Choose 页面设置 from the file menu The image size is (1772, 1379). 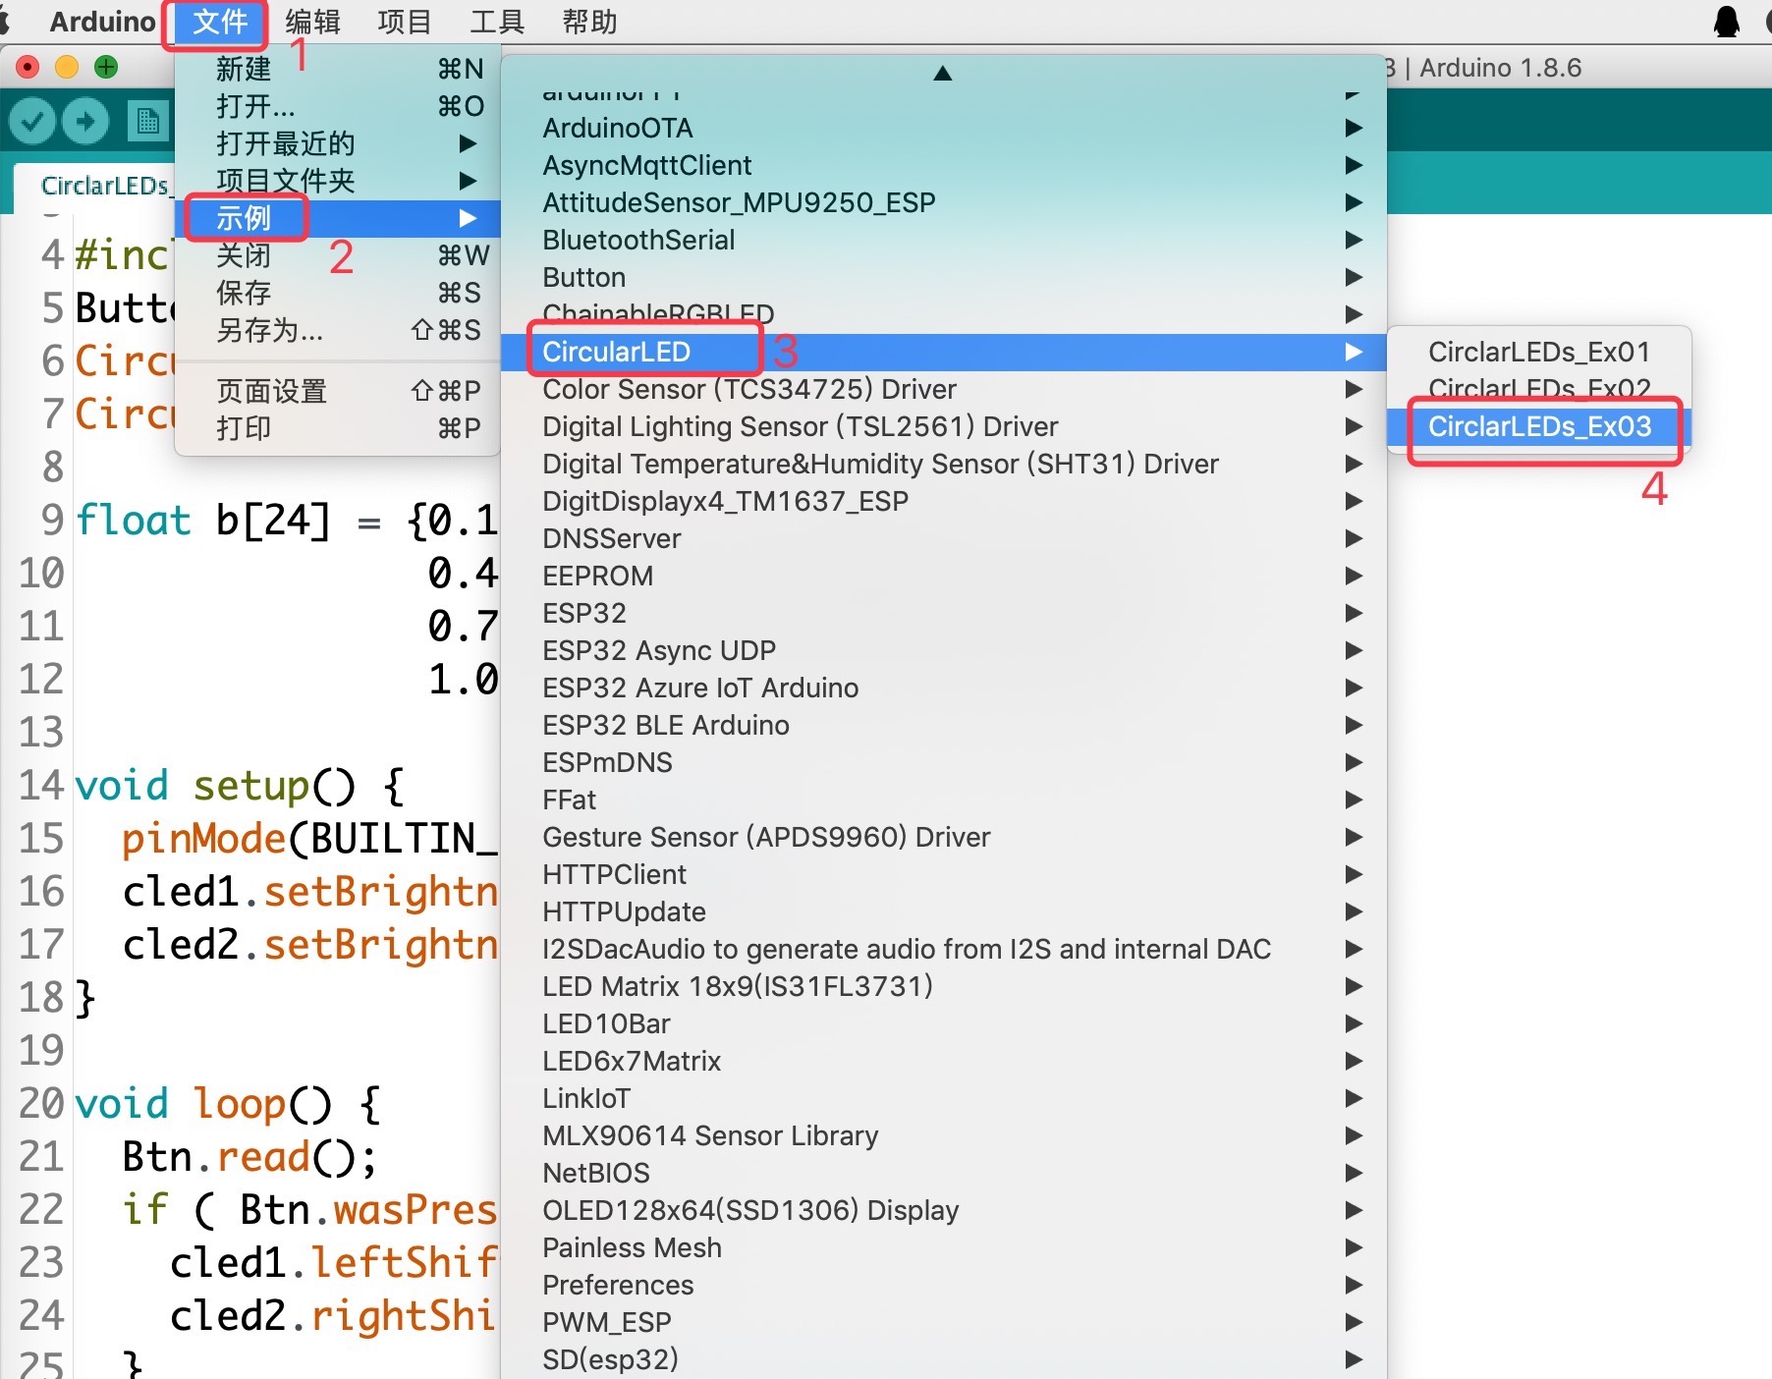click(x=337, y=391)
